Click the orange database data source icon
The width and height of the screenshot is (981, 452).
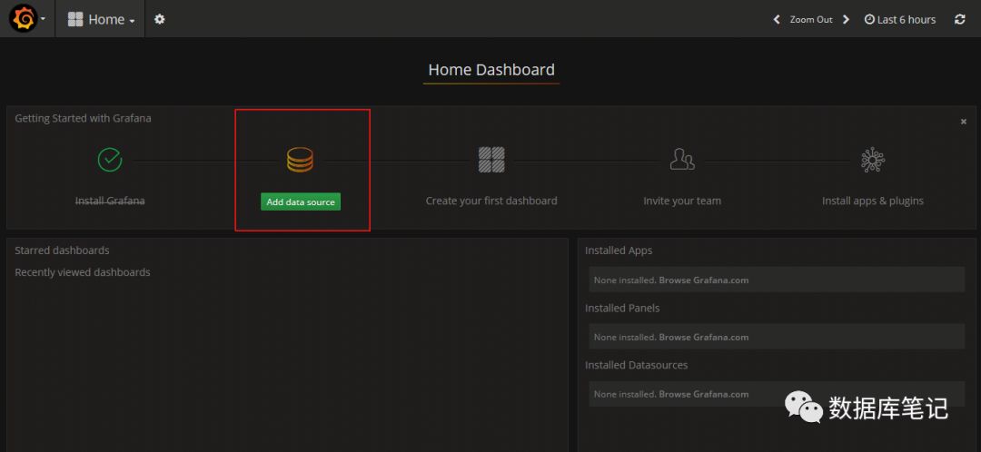tap(300, 160)
